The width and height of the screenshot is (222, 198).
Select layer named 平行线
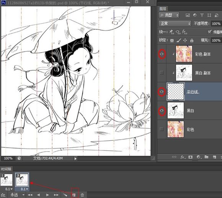(x=193, y=92)
